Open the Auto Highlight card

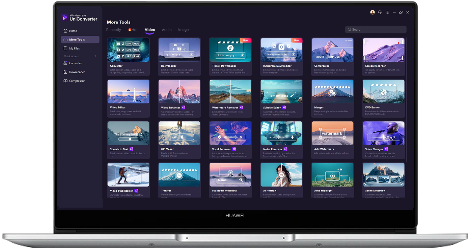[x=332, y=180]
